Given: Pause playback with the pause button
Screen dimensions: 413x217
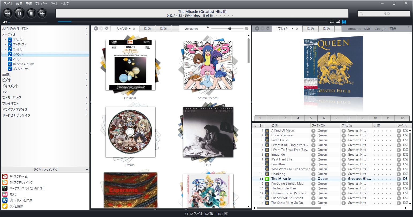Looking at the screenshot, I should pyautogui.click(x=19, y=13).
